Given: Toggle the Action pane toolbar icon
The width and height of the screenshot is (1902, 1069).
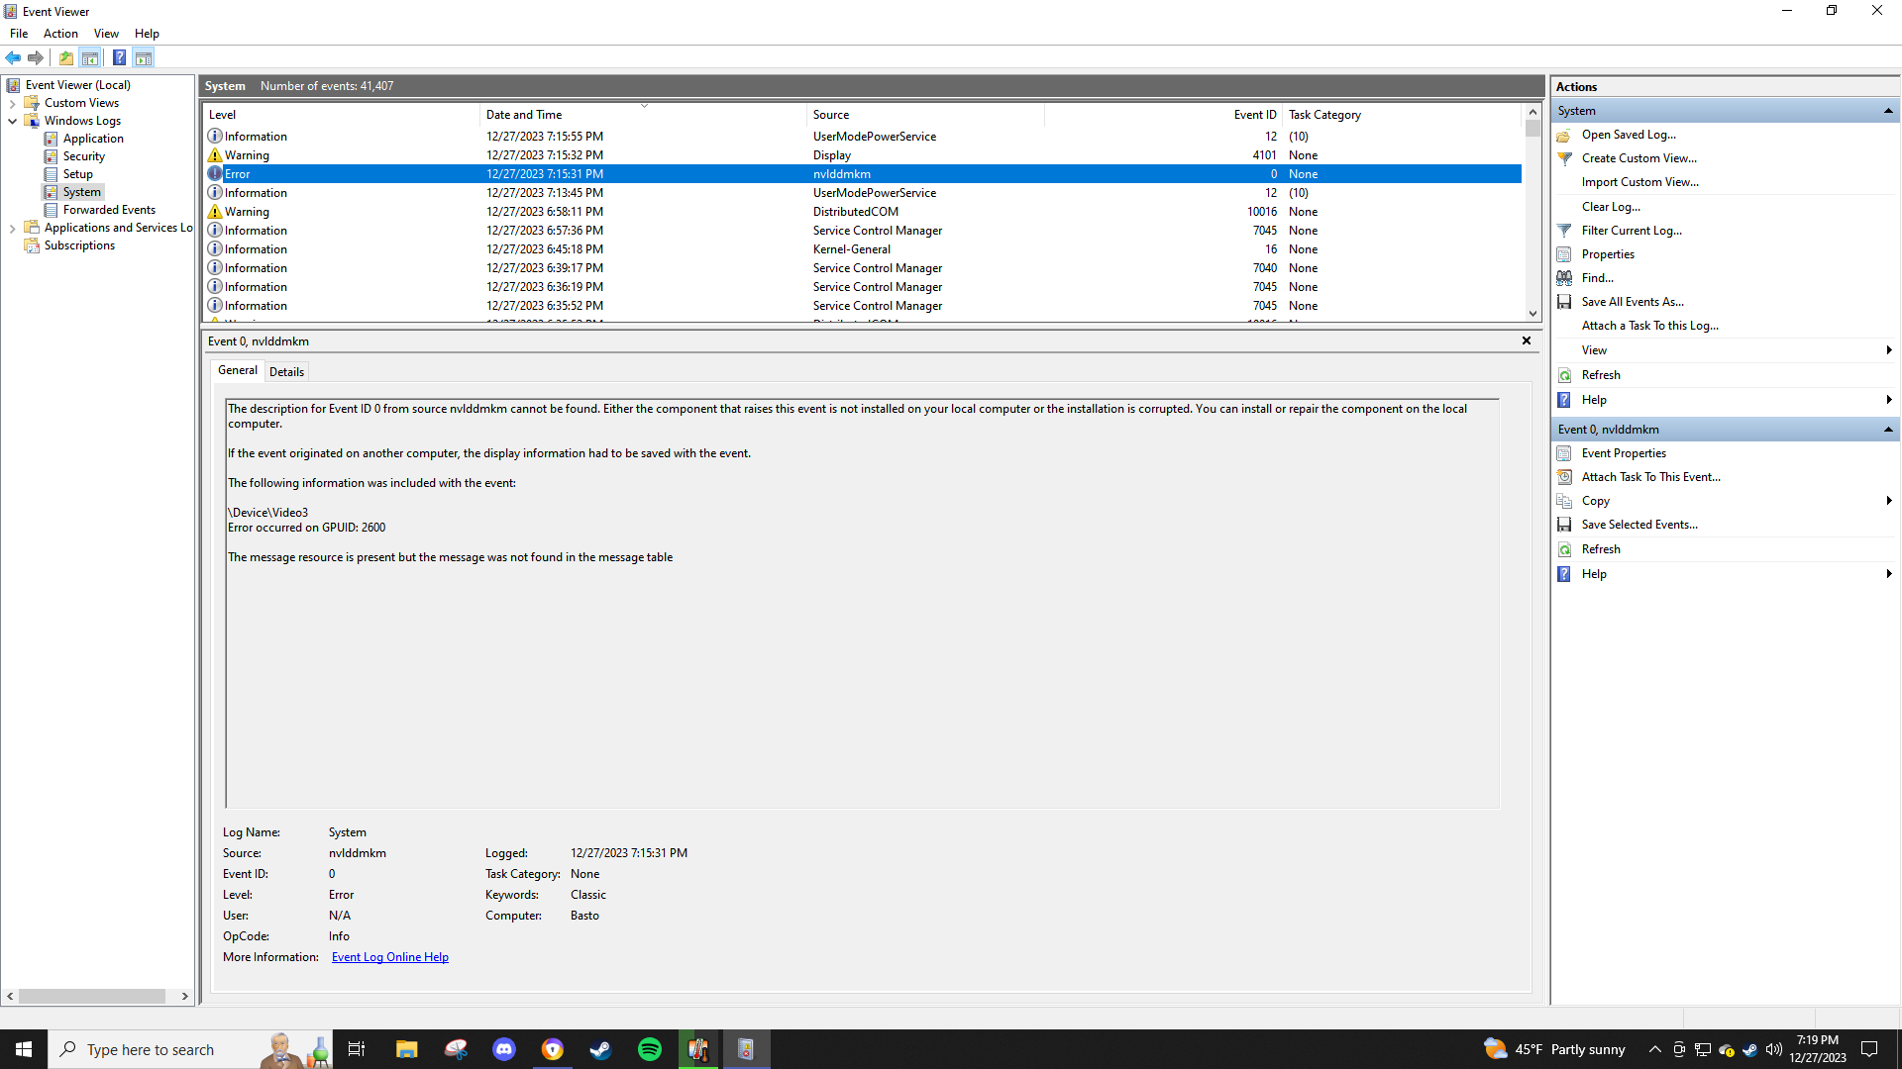Looking at the screenshot, I should click(144, 57).
